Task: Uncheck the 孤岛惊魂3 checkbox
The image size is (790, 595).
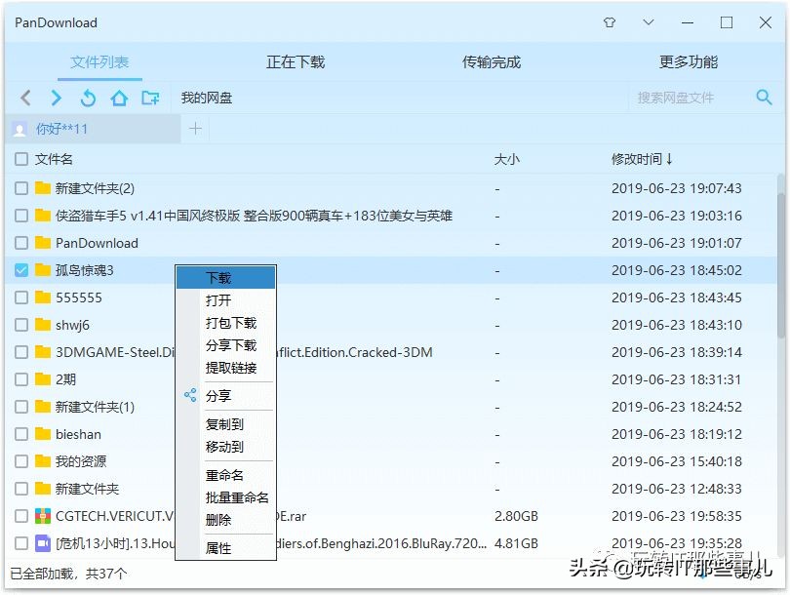Action: click(x=21, y=270)
